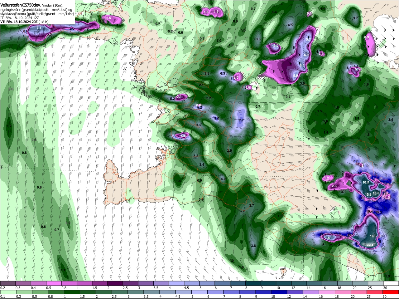Select the dark purple 2 swatch in the snow scale
Image resolution: width=399 pixels, height=299 pixels.
point(115,283)
